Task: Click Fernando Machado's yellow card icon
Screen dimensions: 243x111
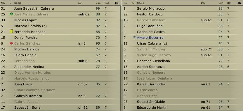Action: coord(11,31)
